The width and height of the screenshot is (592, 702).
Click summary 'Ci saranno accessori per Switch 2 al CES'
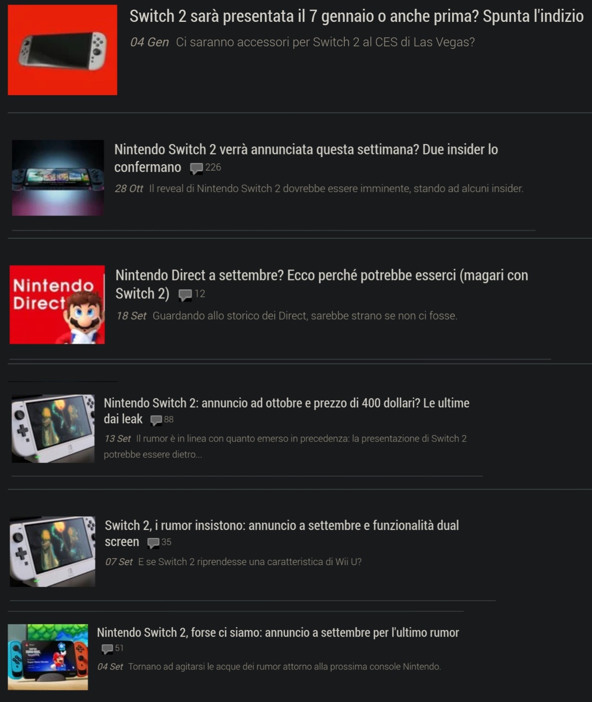(x=325, y=42)
